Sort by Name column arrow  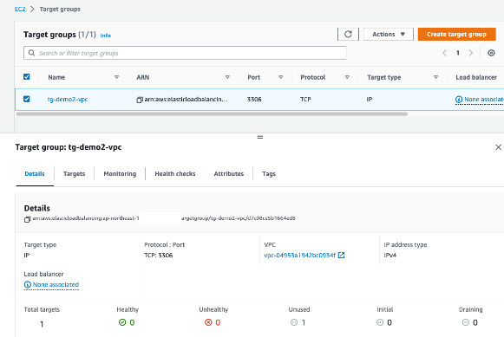click(x=117, y=77)
